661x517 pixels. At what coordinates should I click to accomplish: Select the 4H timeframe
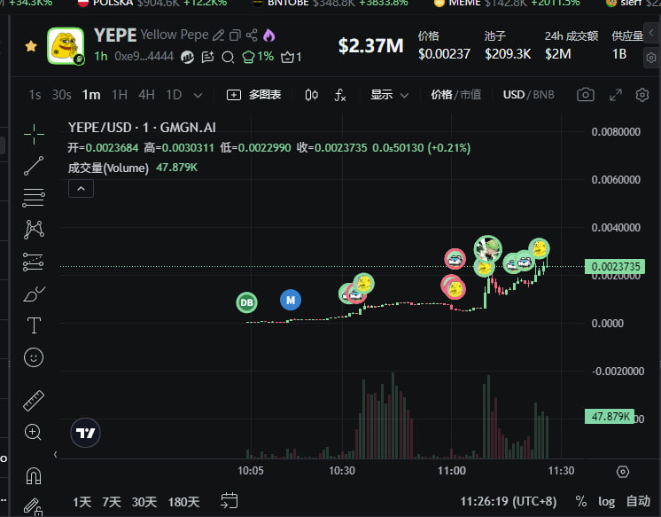[146, 95]
